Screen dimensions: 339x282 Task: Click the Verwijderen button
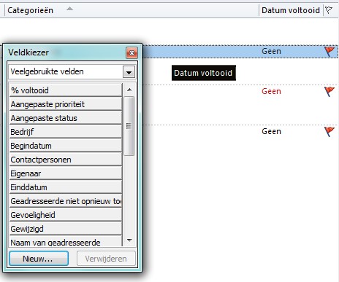point(106,259)
